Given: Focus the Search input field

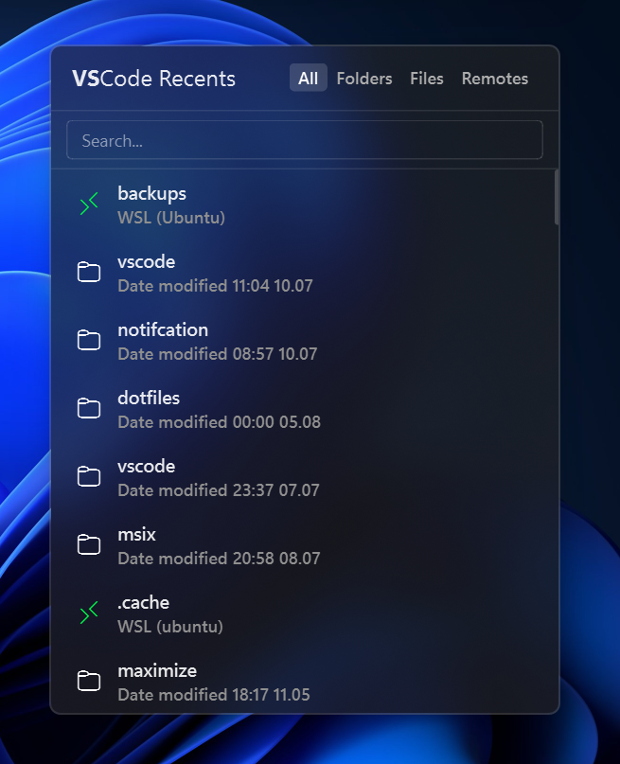Looking at the screenshot, I should point(305,140).
